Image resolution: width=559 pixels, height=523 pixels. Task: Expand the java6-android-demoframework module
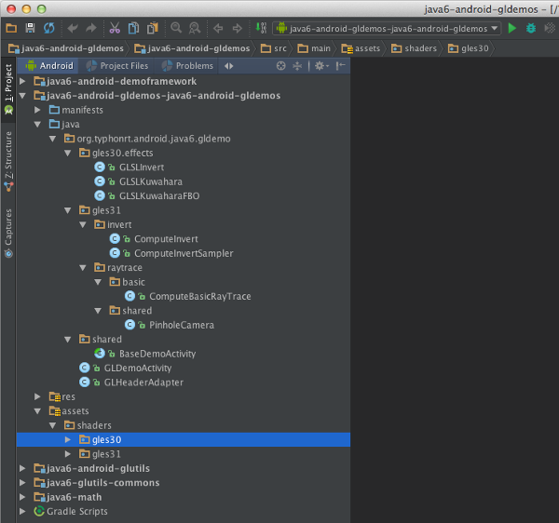22,81
